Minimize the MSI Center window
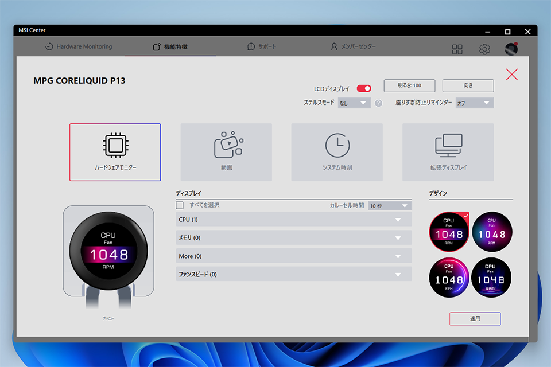This screenshot has width=551, height=367. [487, 32]
